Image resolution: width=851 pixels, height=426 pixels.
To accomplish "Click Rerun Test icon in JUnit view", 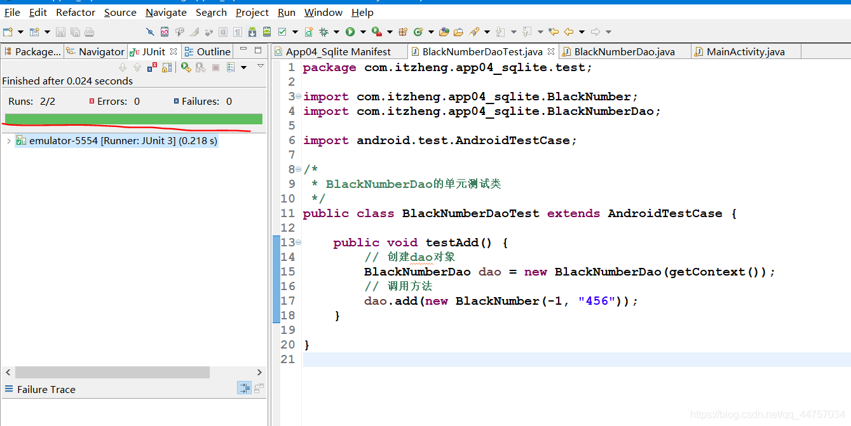I will tap(186, 67).
